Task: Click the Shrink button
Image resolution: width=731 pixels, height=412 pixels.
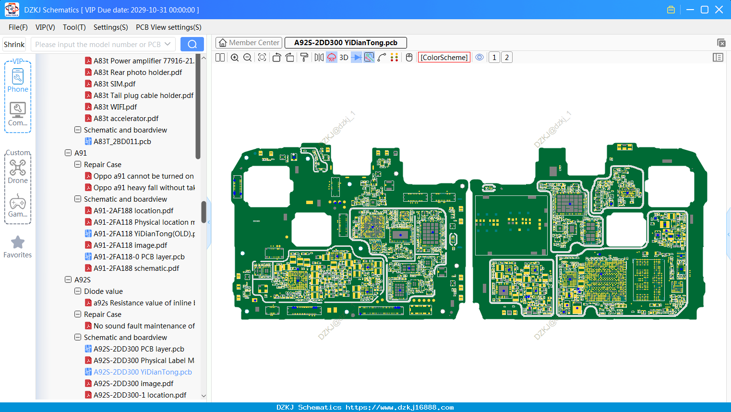Action: point(14,45)
